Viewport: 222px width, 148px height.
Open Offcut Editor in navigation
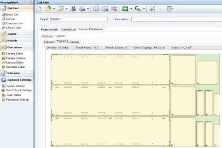point(13,28)
